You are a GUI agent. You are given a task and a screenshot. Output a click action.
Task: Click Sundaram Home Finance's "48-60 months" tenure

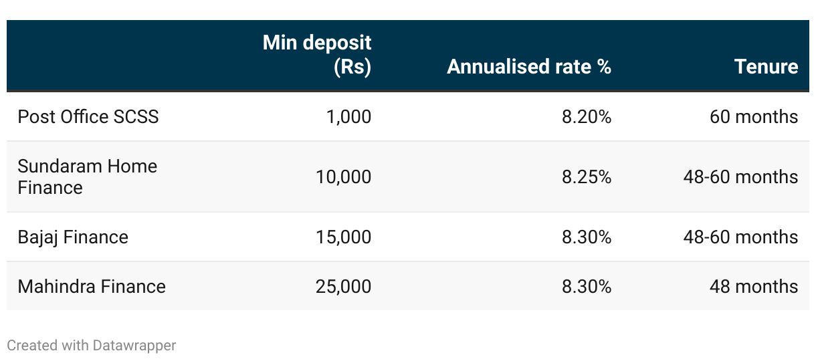pyautogui.click(x=740, y=176)
